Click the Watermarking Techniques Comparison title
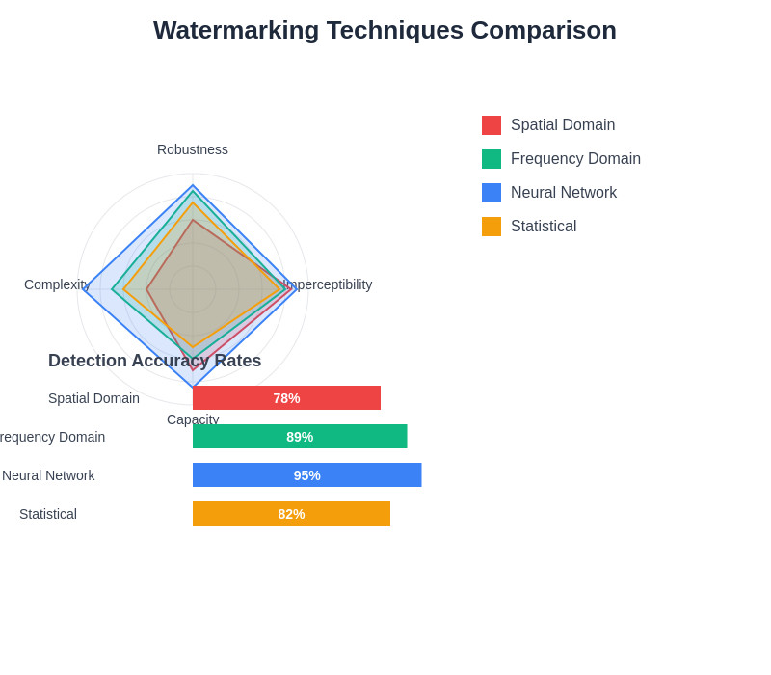The width and height of the screenshot is (771, 675). pos(385,30)
